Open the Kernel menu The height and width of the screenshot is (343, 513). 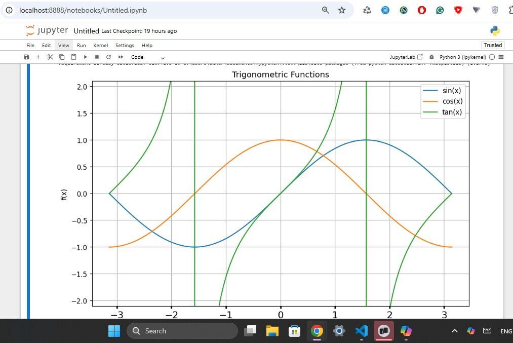(101, 45)
